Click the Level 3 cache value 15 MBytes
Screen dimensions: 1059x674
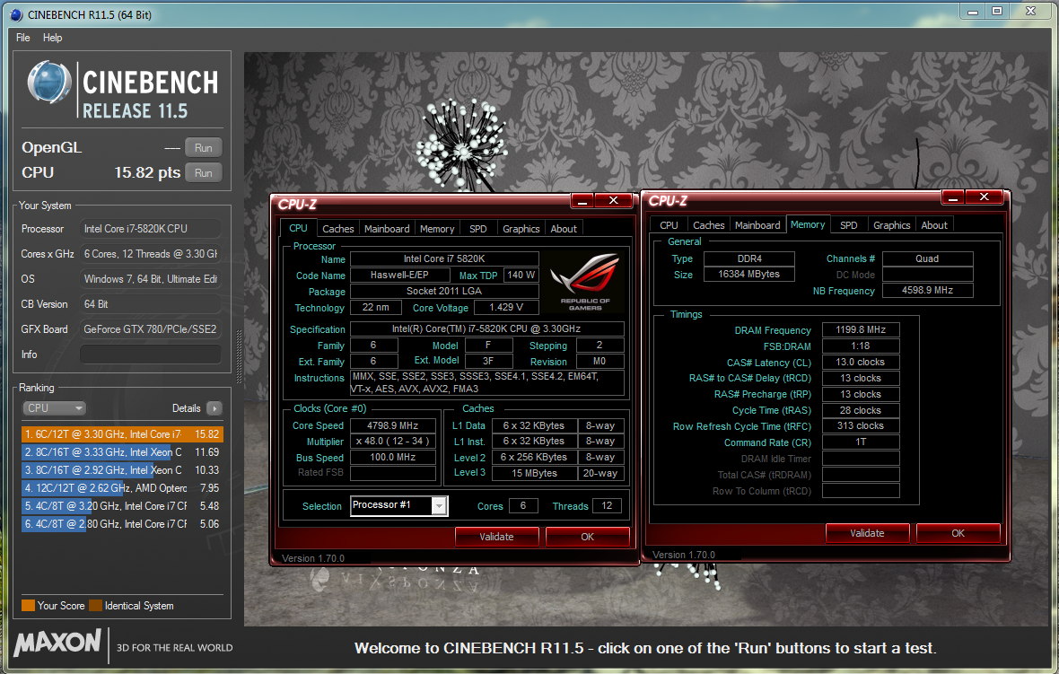[x=534, y=473]
